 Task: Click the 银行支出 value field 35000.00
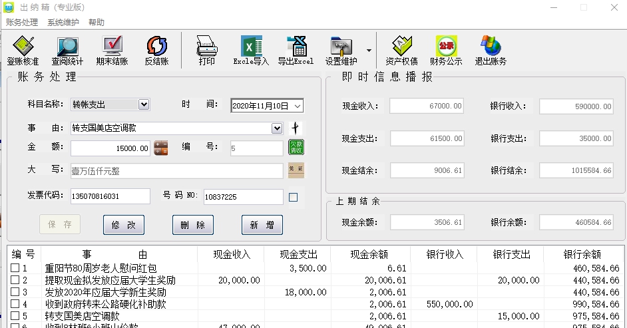[x=576, y=138]
